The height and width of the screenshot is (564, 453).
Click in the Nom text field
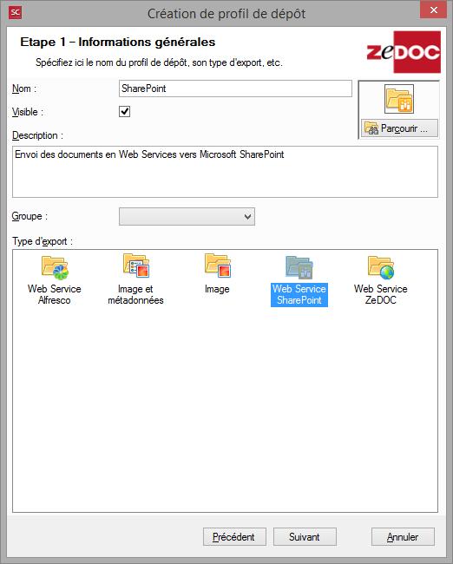click(x=235, y=89)
